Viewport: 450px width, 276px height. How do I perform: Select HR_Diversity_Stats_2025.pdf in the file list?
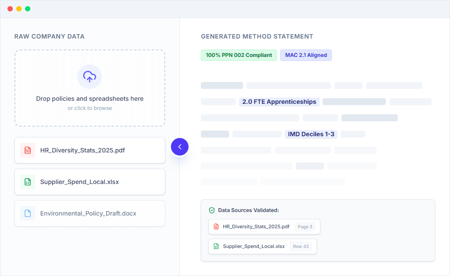click(x=83, y=150)
